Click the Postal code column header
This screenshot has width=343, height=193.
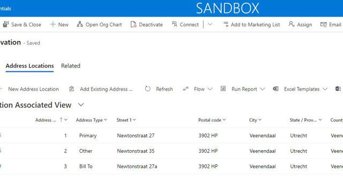point(210,120)
